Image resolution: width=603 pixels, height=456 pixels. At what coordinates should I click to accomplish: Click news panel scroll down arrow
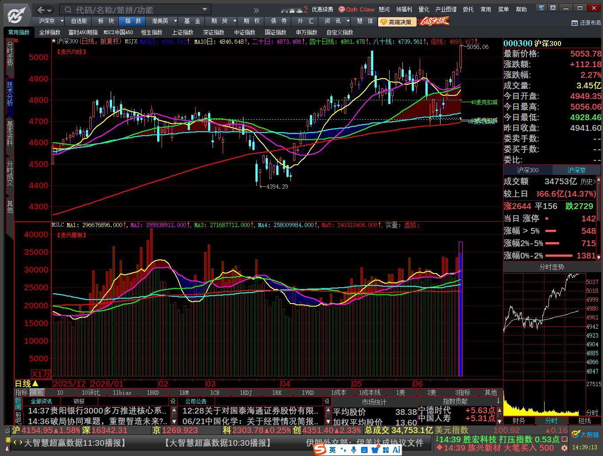click(173, 421)
